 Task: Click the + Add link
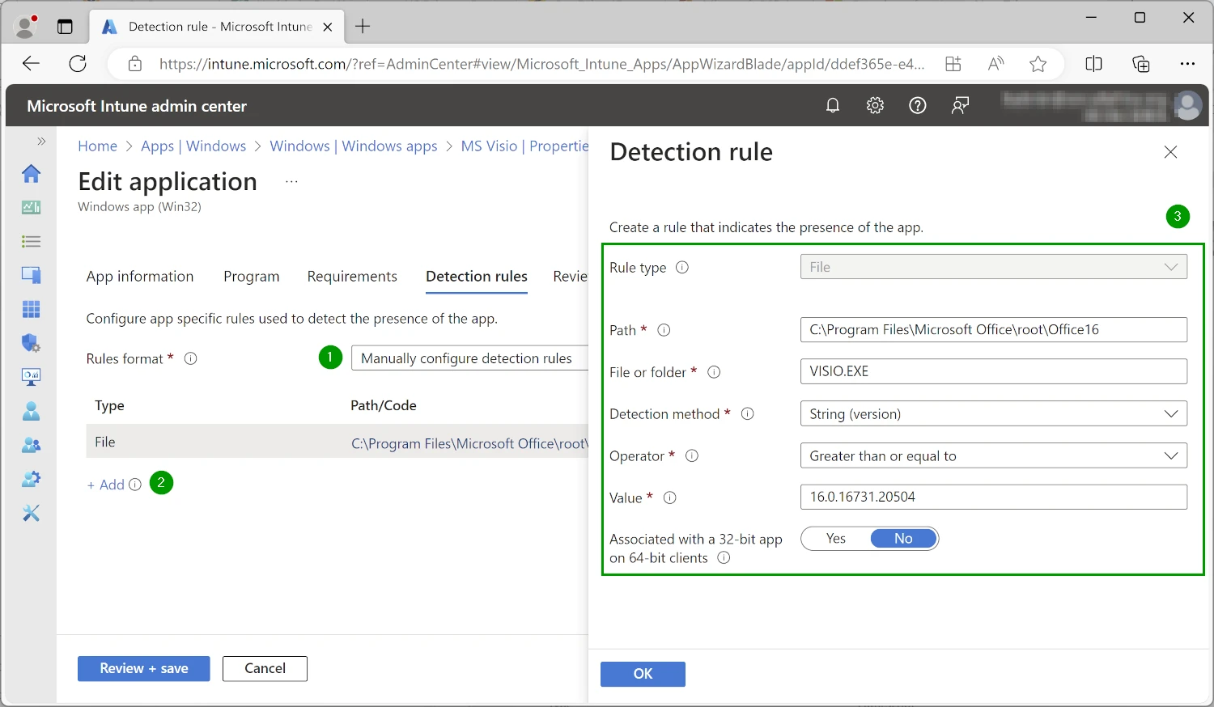tap(106, 485)
